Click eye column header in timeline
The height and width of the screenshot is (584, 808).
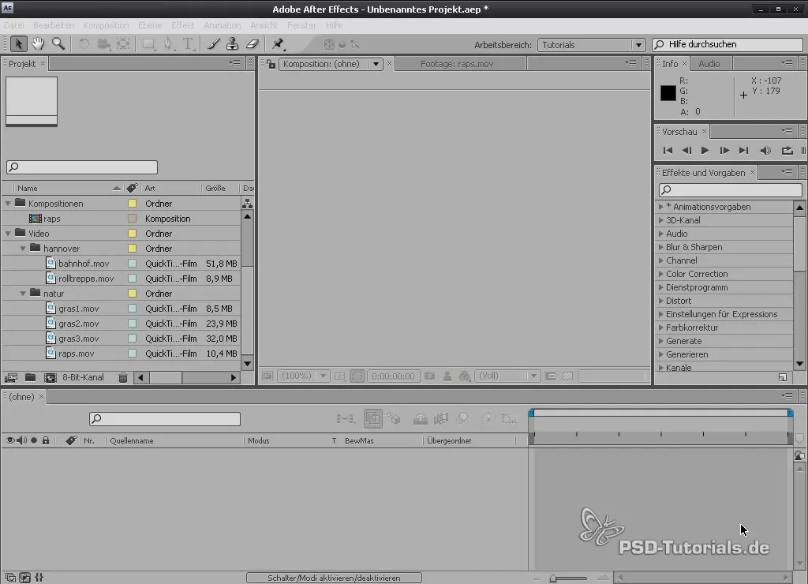pyautogui.click(x=9, y=440)
